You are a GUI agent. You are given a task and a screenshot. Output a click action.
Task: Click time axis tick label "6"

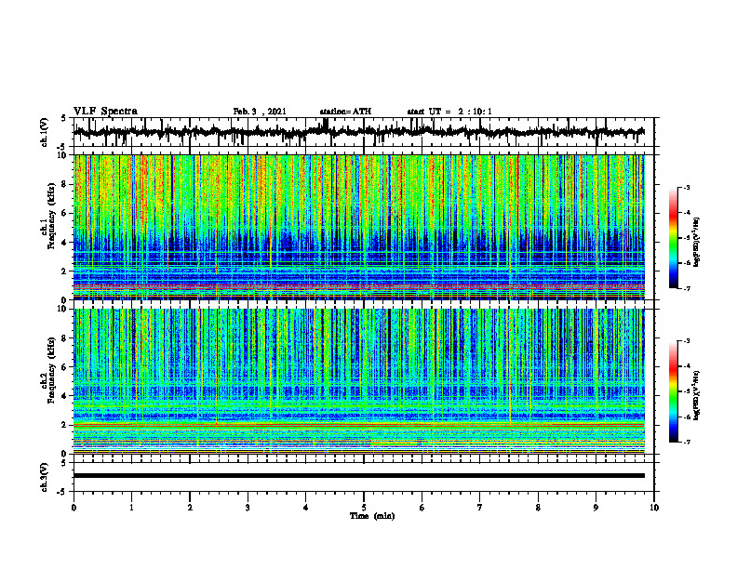pyautogui.click(x=422, y=508)
